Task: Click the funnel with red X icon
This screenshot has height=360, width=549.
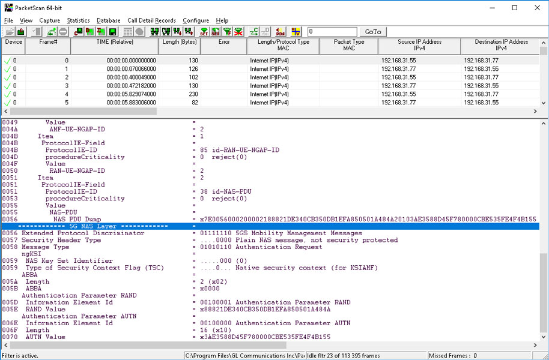Action: click(238, 32)
